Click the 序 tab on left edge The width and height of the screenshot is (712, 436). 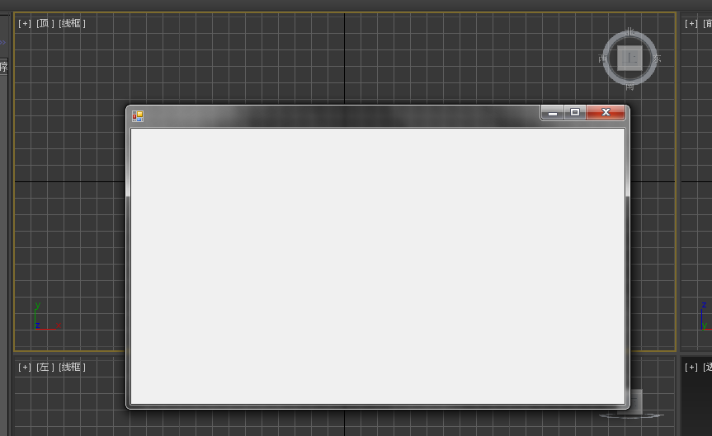pos(3,67)
